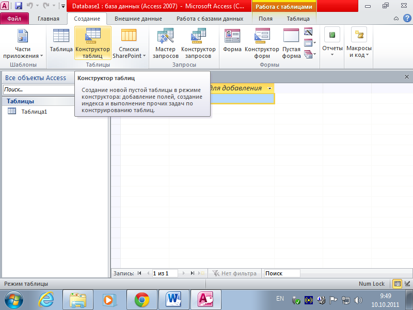Open Windows Explorer from the taskbar
413x310 pixels.
tap(78, 300)
